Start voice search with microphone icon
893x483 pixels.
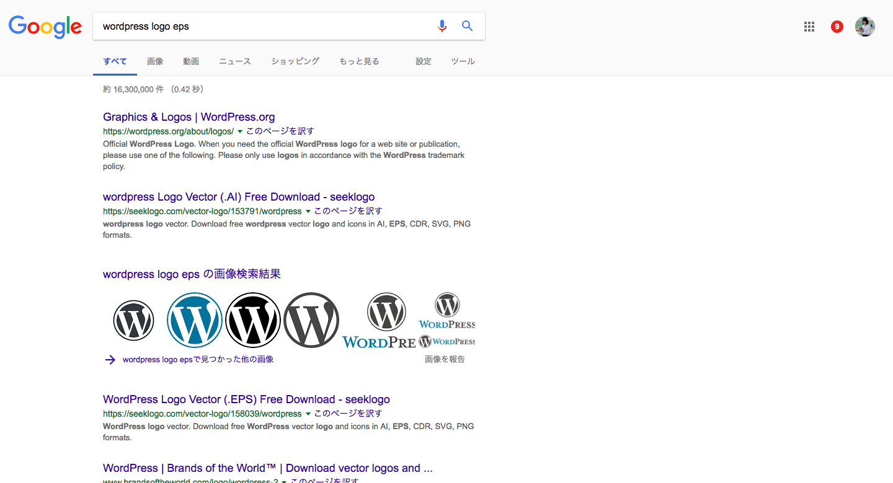point(442,26)
